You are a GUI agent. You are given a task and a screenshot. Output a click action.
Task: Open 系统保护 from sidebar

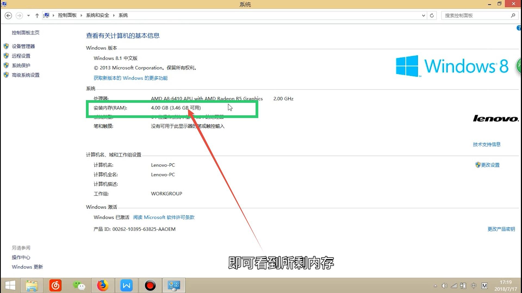tap(21, 65)
